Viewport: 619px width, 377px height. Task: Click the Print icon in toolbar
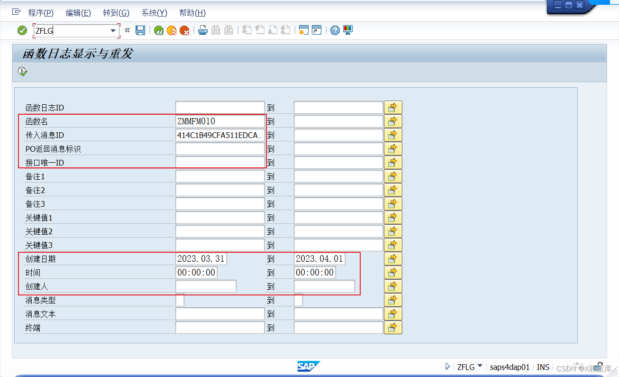203,30
